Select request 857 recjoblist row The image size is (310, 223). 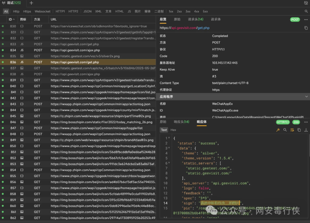tap(78, 188)
